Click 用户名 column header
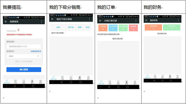Screen dimensions: 186x104 coord(71,27)
